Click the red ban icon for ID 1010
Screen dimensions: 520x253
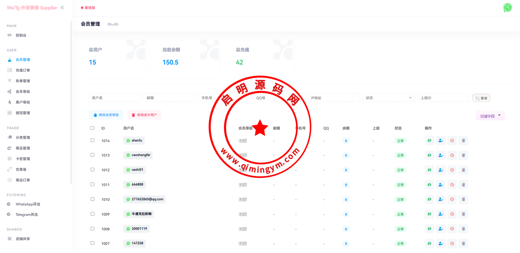(452, 199)
